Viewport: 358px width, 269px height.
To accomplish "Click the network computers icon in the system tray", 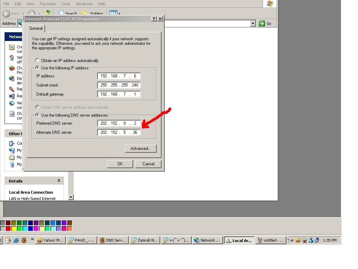I will coord(316,240).
